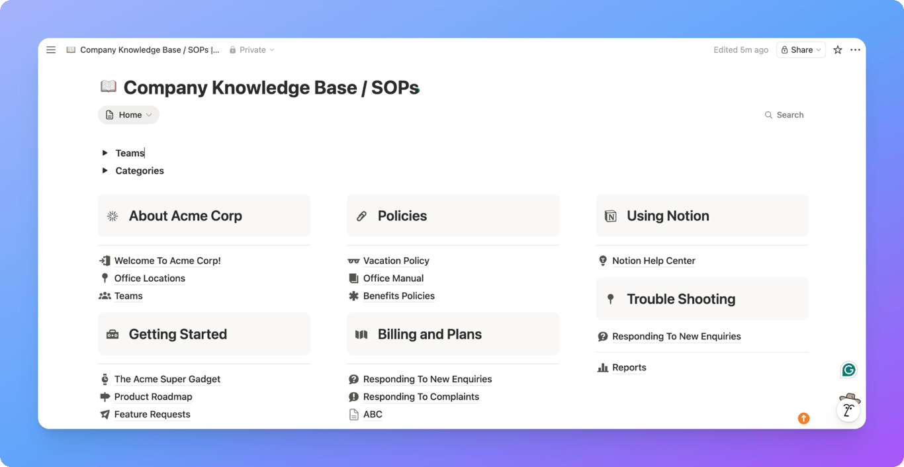Click the Edited 5m ago timestamp
The width and height of the screenshot is (904, 467).
click(741, 50)
